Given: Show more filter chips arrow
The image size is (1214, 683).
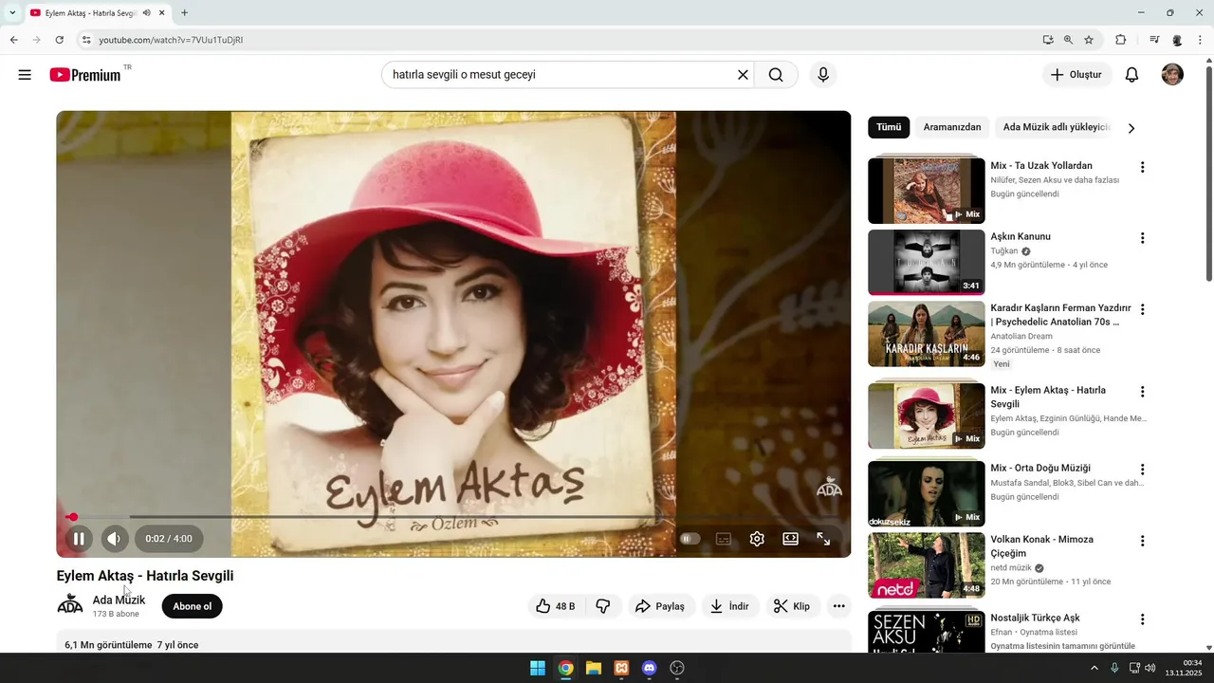Looking at the screenshot, I should [1131, 128].
